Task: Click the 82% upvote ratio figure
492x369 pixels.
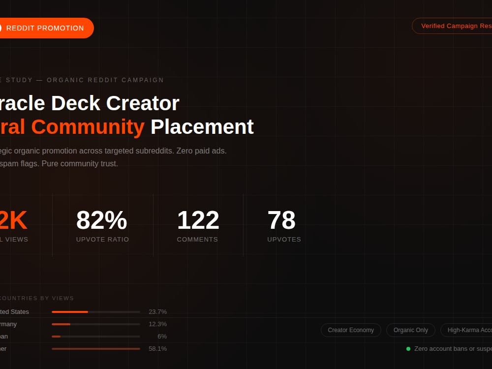Action: [102, 220]
